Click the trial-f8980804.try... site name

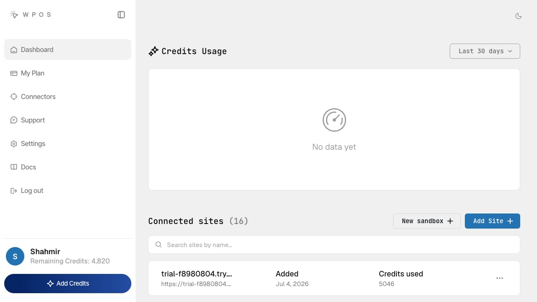(x=197, y=274)
